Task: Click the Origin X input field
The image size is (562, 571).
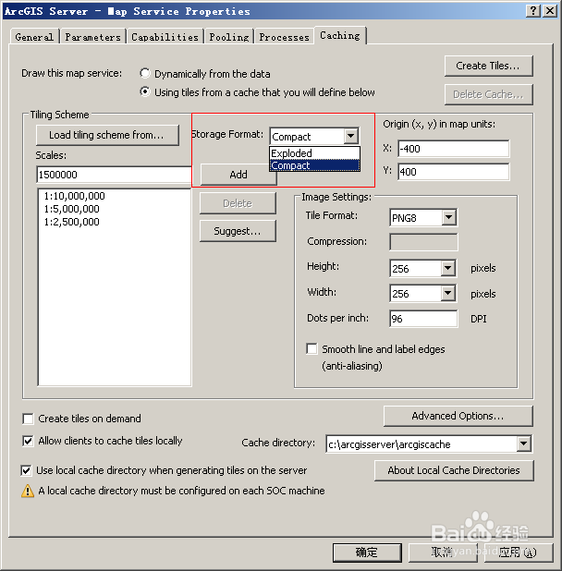Action: coord(454,149)
